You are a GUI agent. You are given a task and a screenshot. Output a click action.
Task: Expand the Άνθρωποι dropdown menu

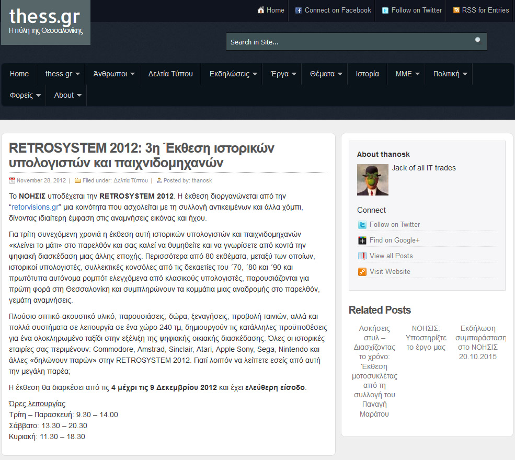(114, 74)
